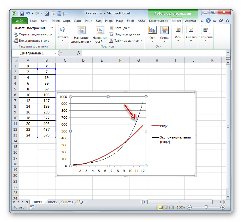Expand the Undo history dropdown arrow

click(x=33, y=14)
